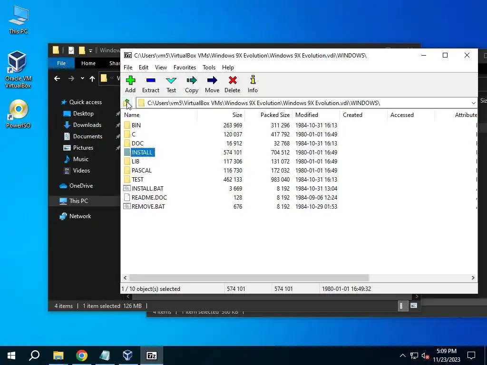Click the Move toolbar icon

[x=212, y=80]
